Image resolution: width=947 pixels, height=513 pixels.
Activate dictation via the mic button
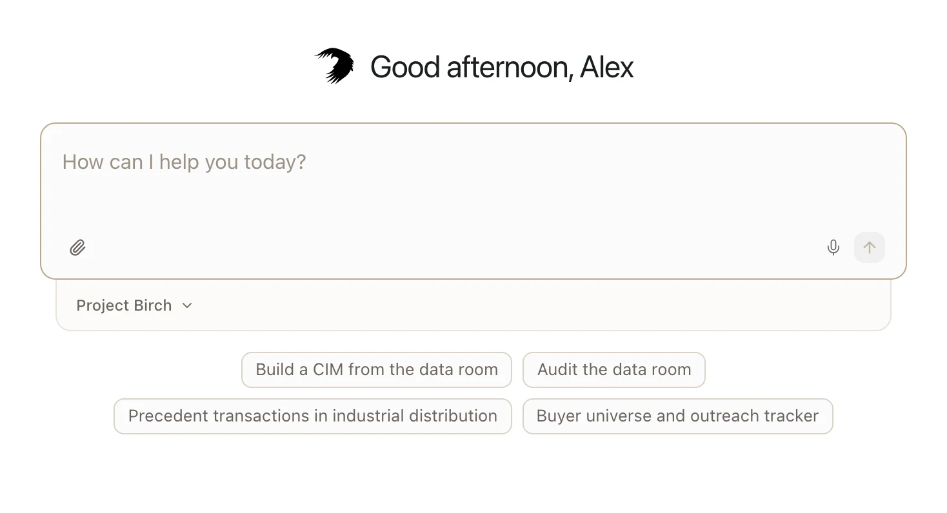[x=833, y=247]
